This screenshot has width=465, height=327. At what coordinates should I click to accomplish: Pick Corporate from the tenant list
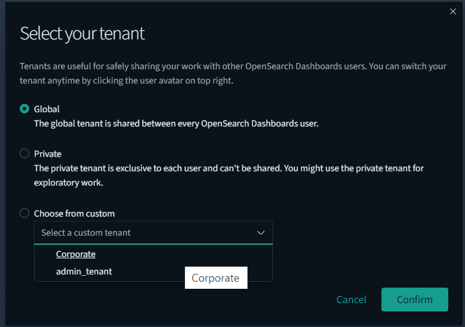pyautogui.click(x=76, y=254)
